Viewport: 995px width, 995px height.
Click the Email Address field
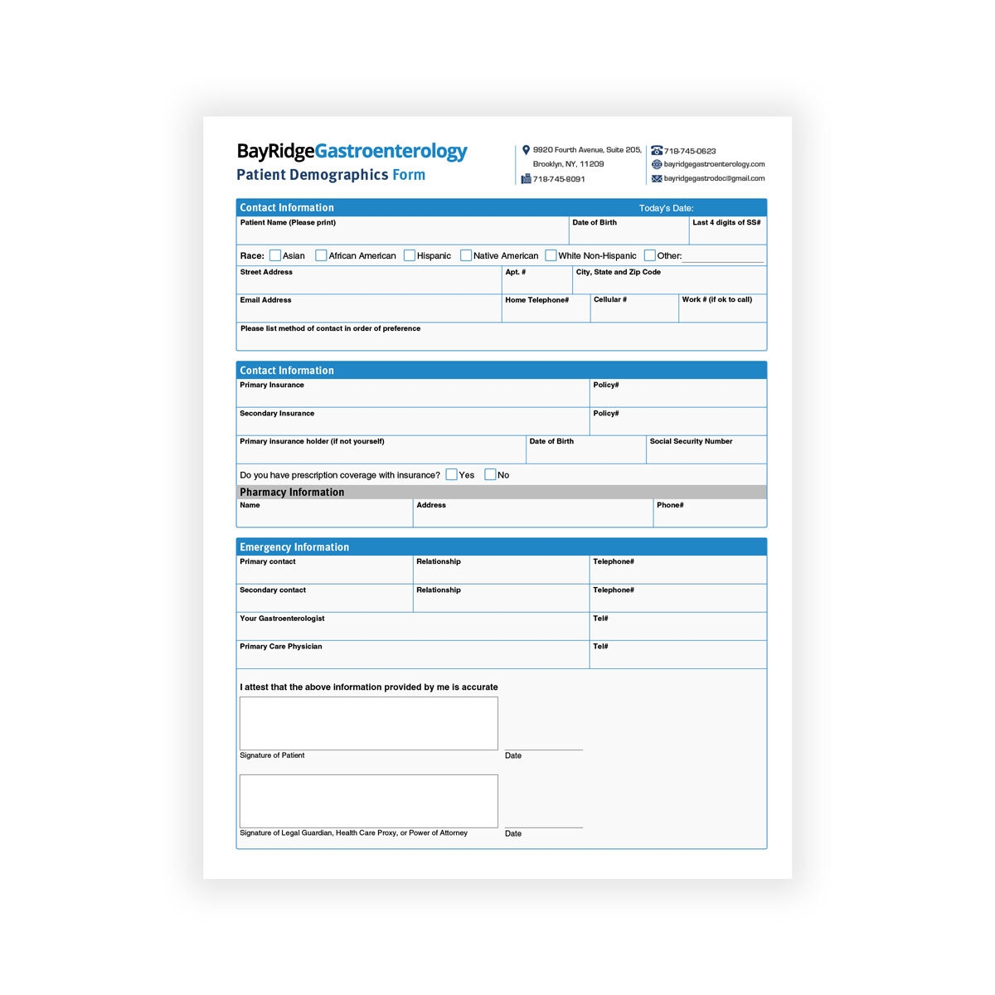pyautogui.click(x=369, y=312)
